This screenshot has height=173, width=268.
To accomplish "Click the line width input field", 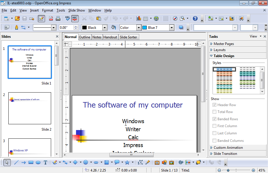I will coord(66,27).
